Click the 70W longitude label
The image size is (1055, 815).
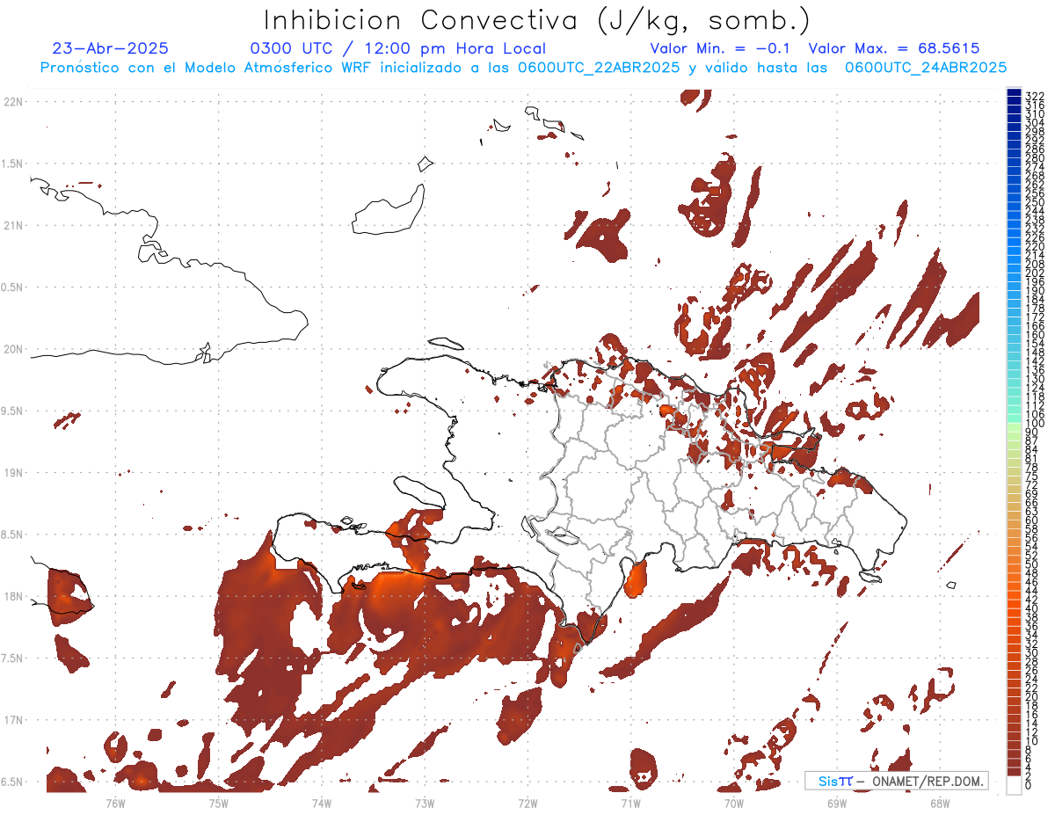[x=733, y=802]
